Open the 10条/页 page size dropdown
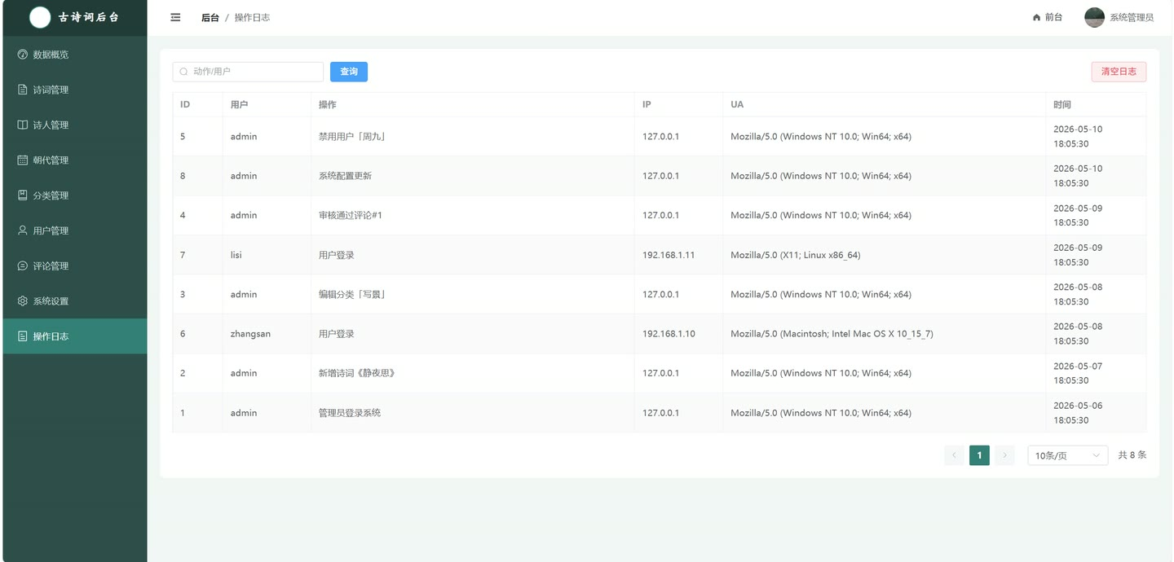The height and width of the screenshot is (562, 1174). pos(1067,455)
